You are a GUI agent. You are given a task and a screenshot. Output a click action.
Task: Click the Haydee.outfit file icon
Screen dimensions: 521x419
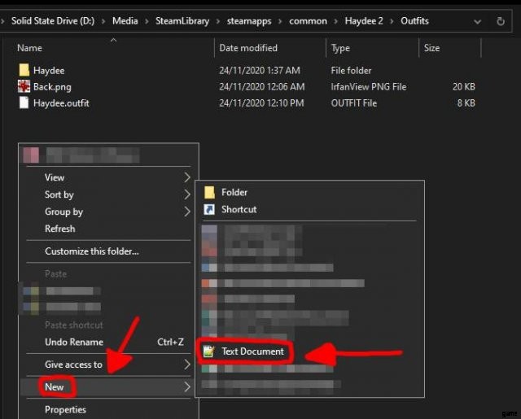tap(24, 103)
